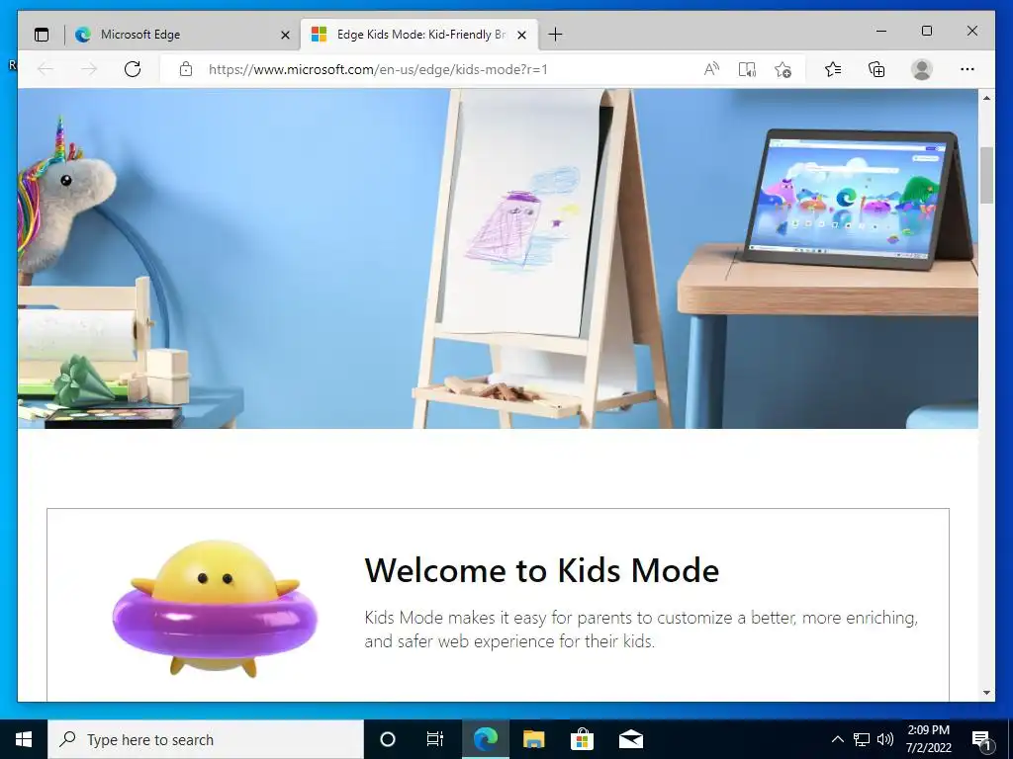This screenshot has width=1013, height=759.
Task: Click the Kids Mode description paragraph
Action: coord(641,630)
